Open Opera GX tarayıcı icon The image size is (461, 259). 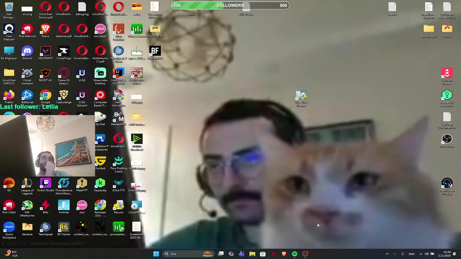pyautogui.click(x=64, y=77)
